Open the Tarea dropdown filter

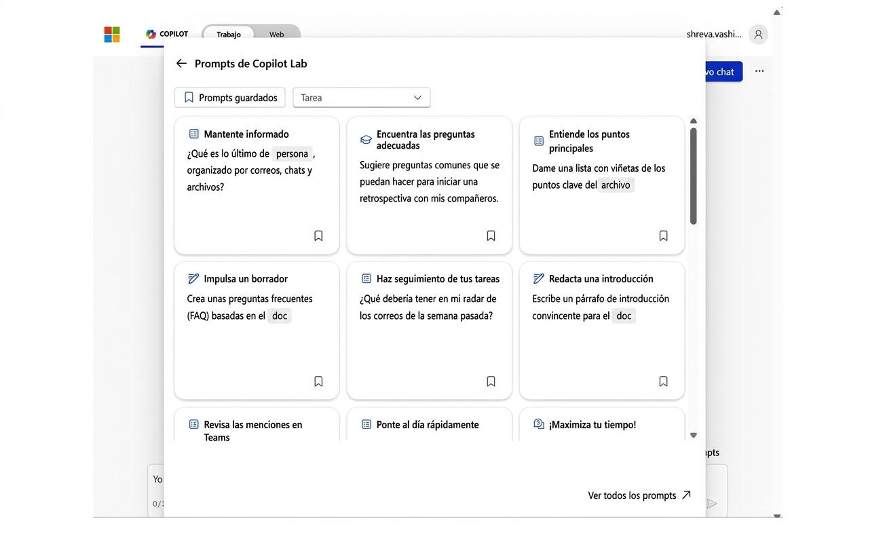tap(361, 98)
